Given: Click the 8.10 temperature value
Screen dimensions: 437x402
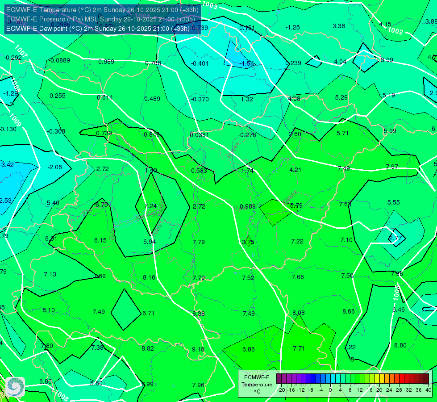Looking at the screenshot, I should [49, 310].
